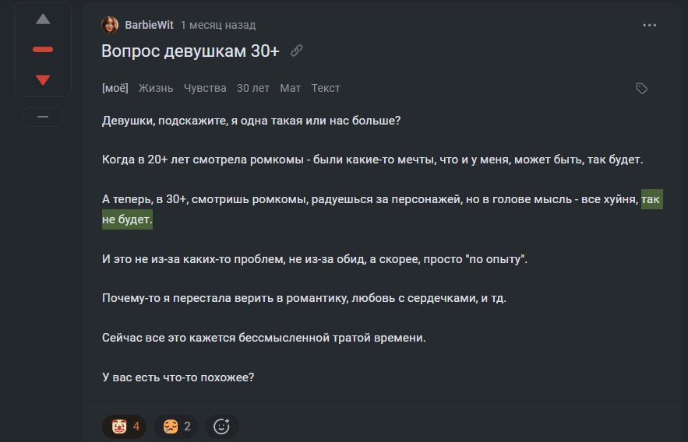Viewport: 688px width, 442px height.
Task: Click the '1 месяц назад' timestamp
Action: pyautogui.click(x=218, y=25)
